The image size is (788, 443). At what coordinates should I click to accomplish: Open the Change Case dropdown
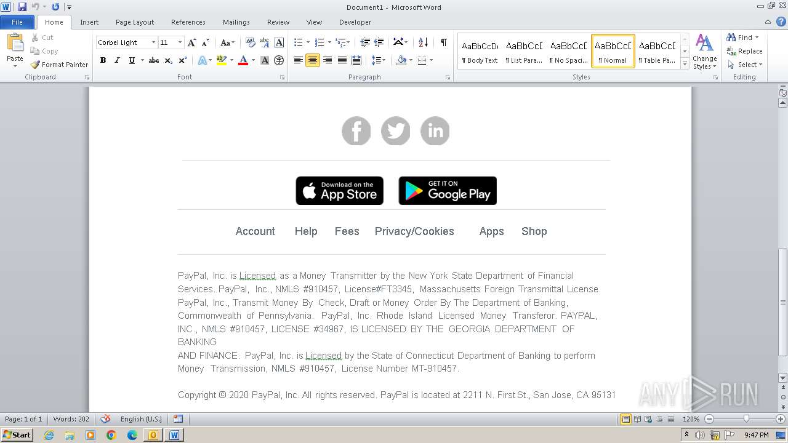click(227, 42)
